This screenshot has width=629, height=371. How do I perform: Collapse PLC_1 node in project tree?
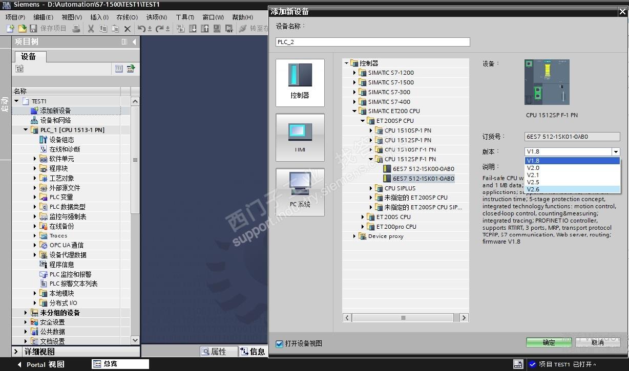pos(26,130)
